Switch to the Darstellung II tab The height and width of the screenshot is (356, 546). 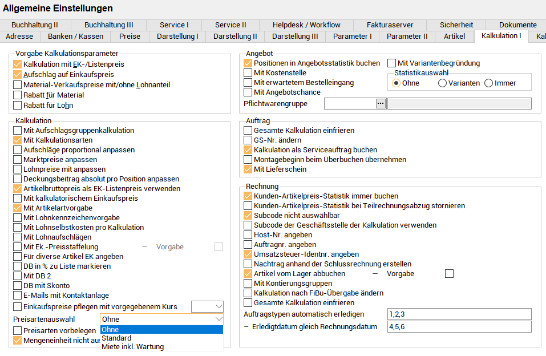(235, 36)
